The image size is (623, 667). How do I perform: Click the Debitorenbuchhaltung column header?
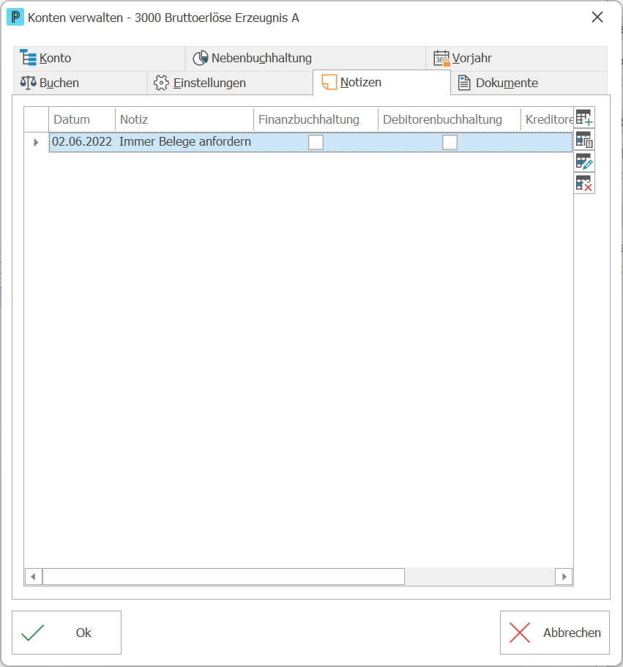click(449, 119)
